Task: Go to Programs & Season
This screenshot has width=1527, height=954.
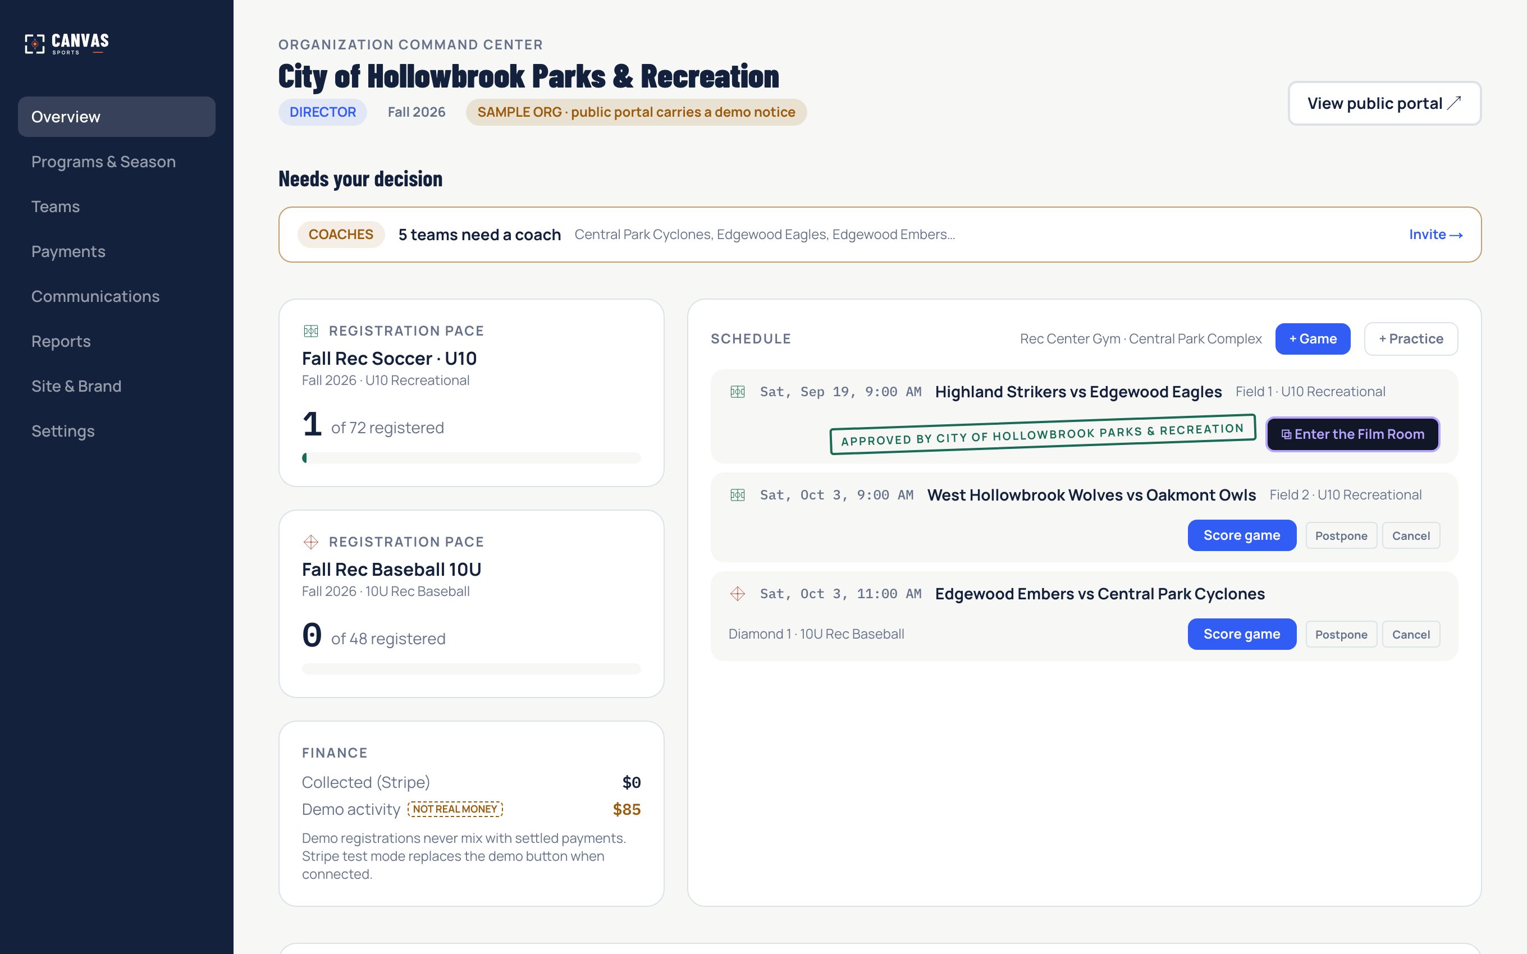Action: pos(117,162)
